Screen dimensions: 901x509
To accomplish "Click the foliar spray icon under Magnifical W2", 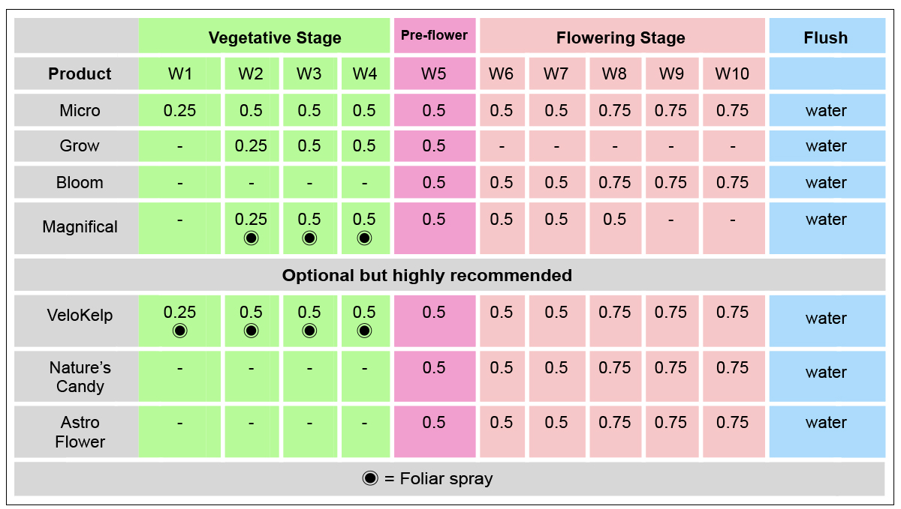I will pyautogui.click(x=251, y=238).
